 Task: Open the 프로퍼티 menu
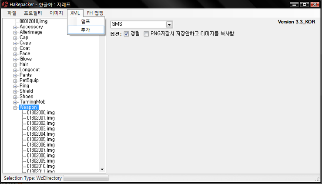coord(33,13)
